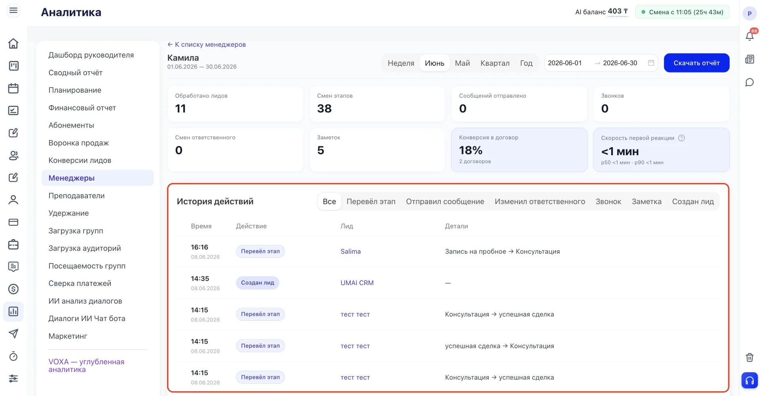Open notifications bell icon
The image size is (760, 396).
click(x=749, y=36)
